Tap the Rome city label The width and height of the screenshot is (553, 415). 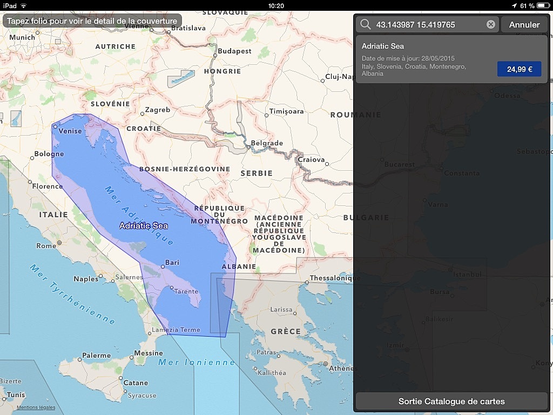46,246
